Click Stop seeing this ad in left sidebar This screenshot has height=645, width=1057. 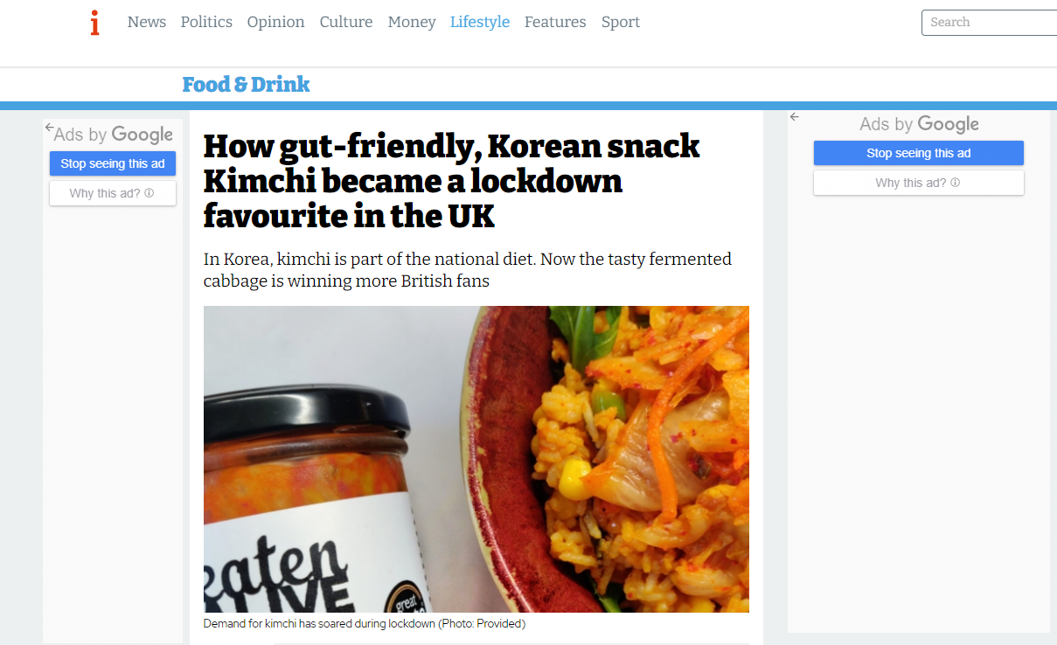[x=113, y=163]
